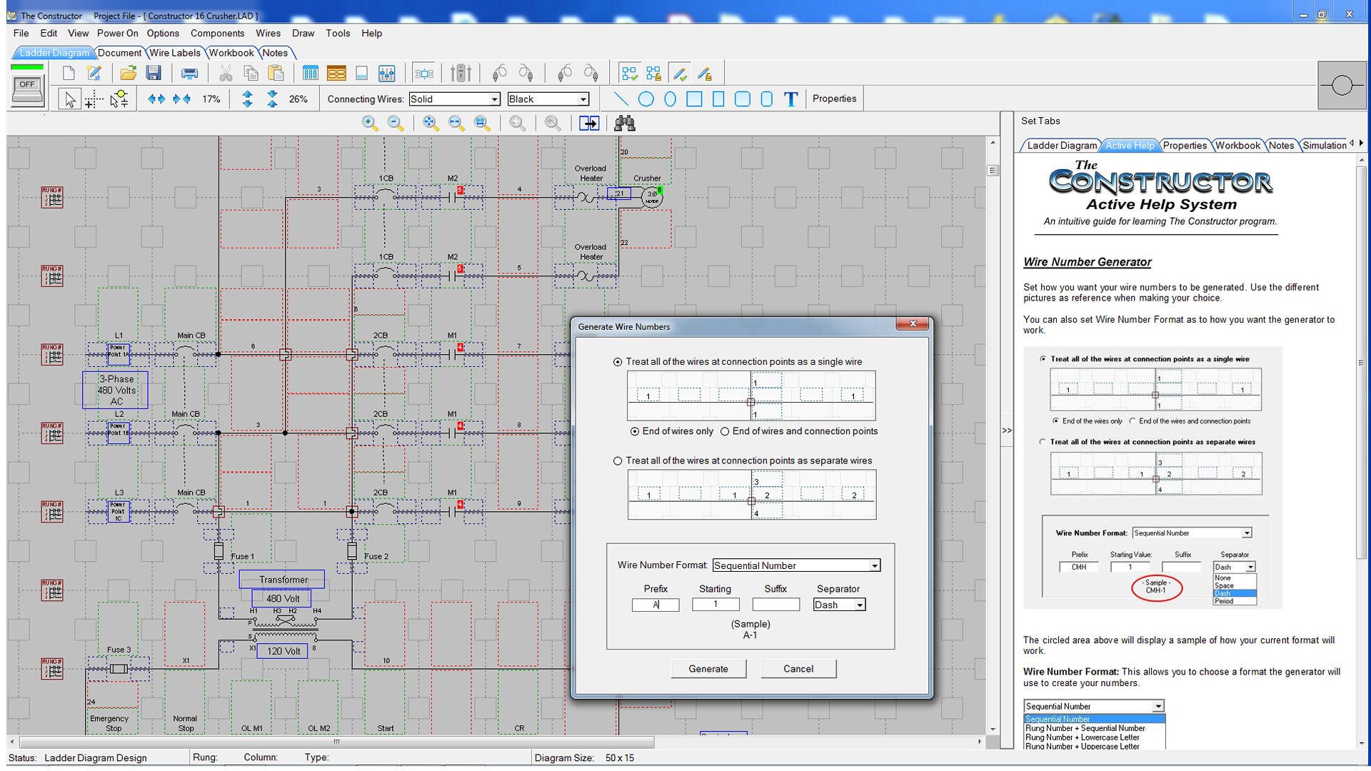
Task: Open the Connecting Wires Solid style dropdown
Action: point(494,99)
